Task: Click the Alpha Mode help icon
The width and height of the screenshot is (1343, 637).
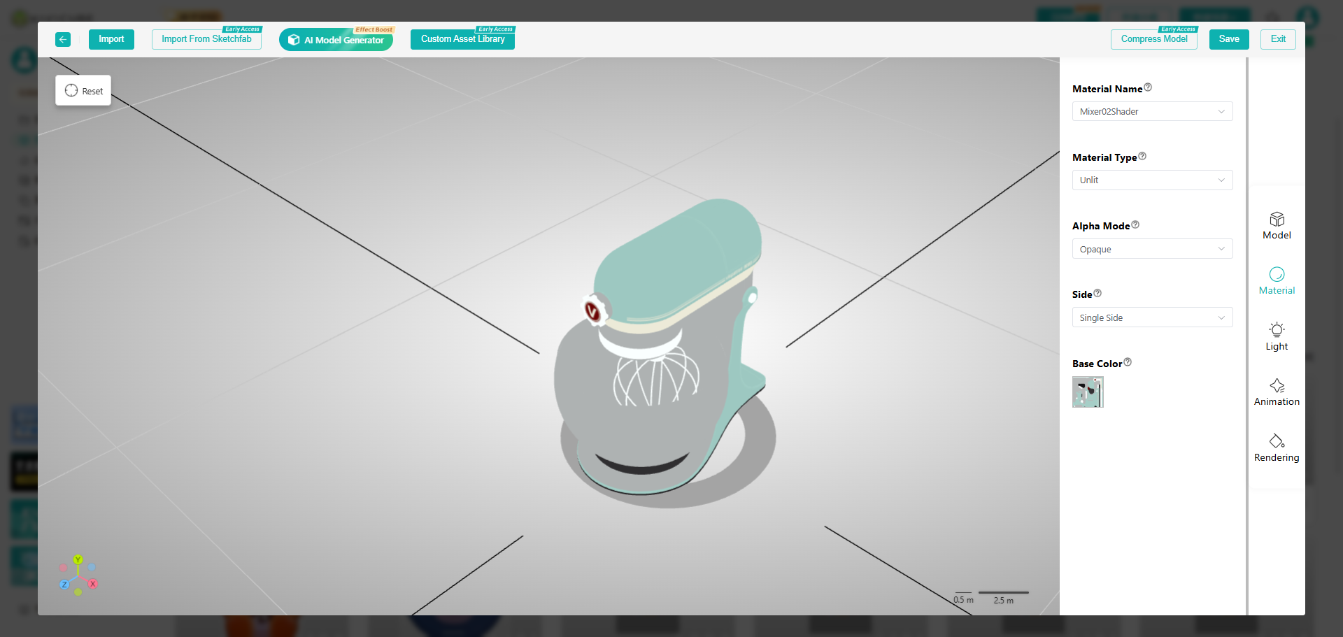Action: (x=1135, y=224)
